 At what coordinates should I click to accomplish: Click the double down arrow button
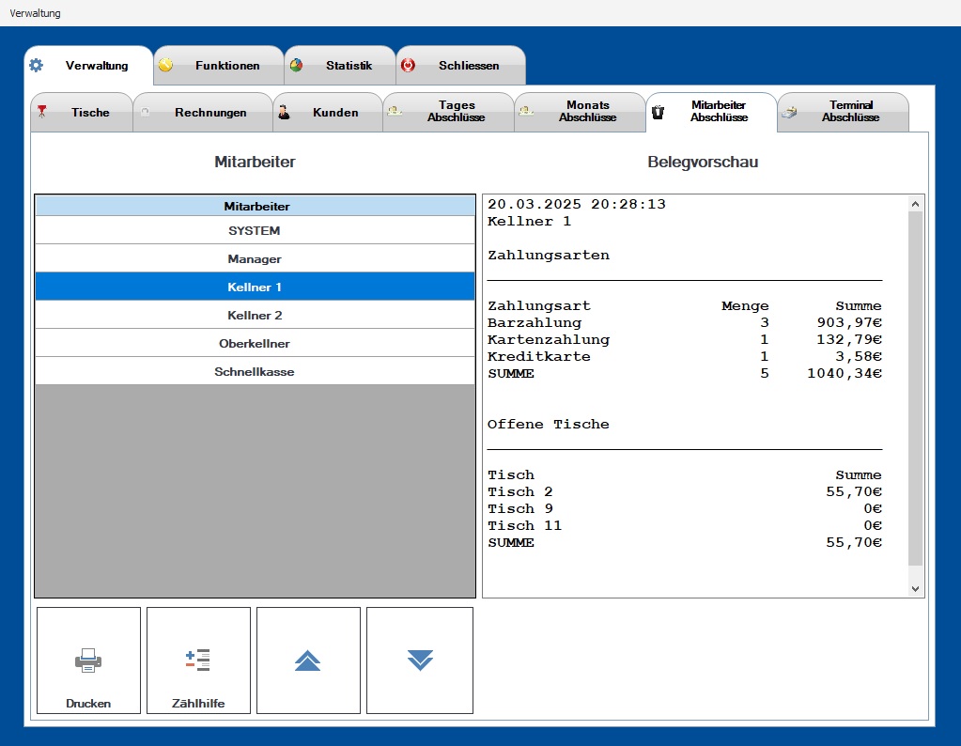[420, 661]
